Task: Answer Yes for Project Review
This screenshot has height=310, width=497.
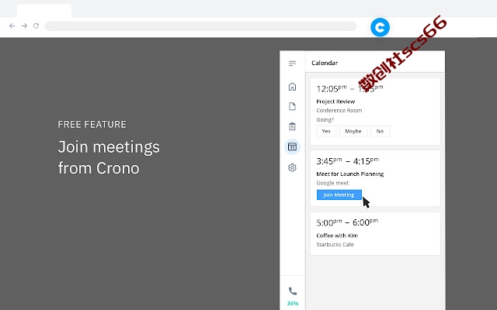Action: point(326,131)
